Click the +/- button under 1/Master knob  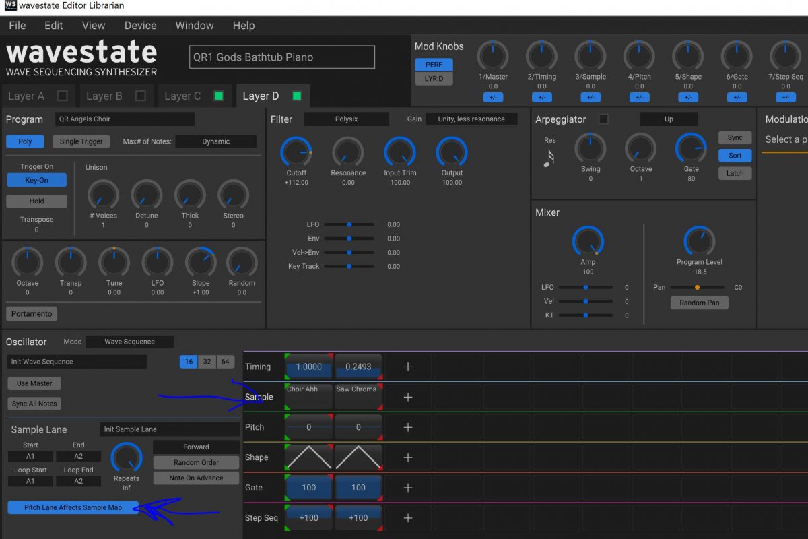click(x=493, y=97)
